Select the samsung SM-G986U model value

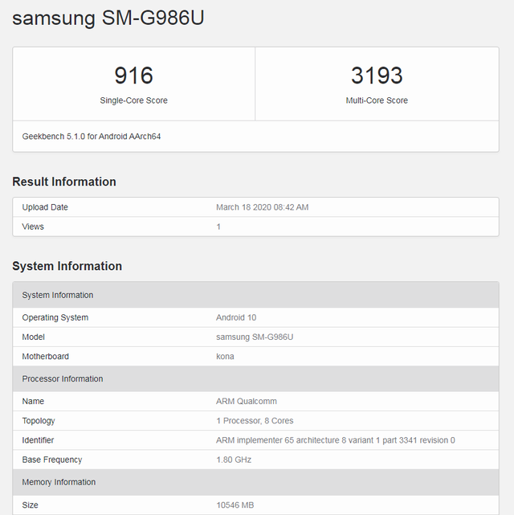pos(255,337)
